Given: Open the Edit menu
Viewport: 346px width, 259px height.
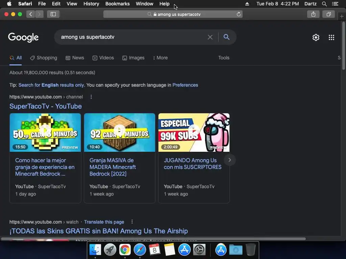Looking at the screenshot, I should click(x=56, y=4).
